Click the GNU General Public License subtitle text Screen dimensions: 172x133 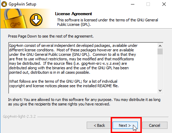pyautogui.click(x=107, y=22)
